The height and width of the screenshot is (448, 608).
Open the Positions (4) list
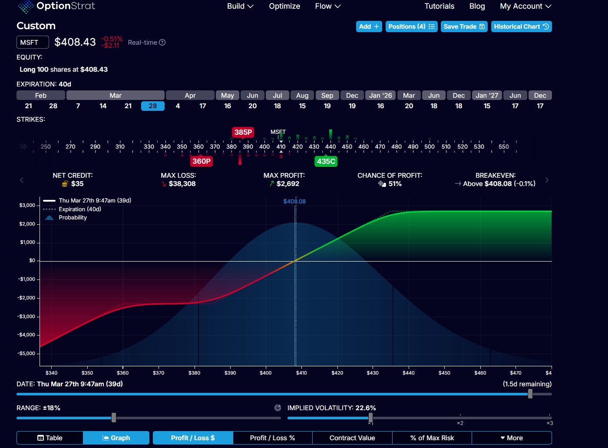(411, 27)
